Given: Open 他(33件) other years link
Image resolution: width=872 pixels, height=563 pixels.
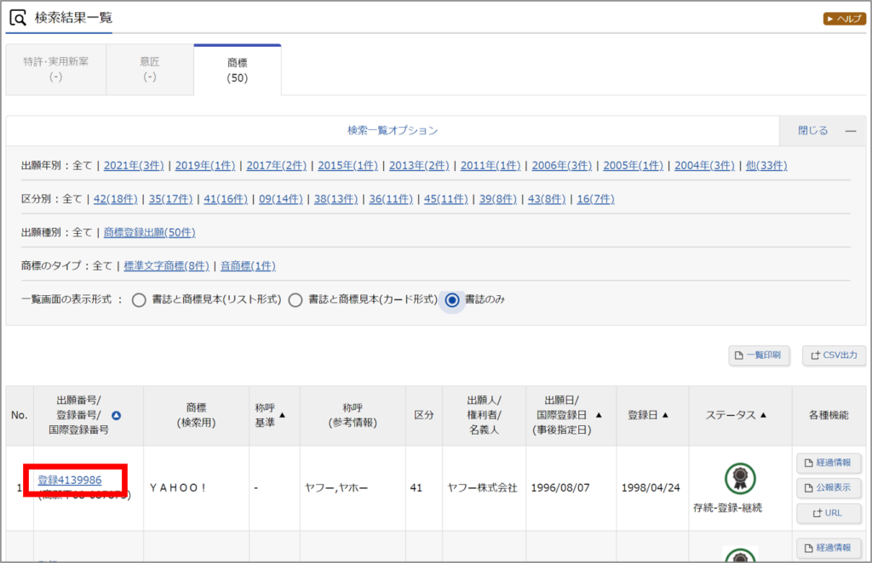Looking at the screenshot, I should 766,166.
